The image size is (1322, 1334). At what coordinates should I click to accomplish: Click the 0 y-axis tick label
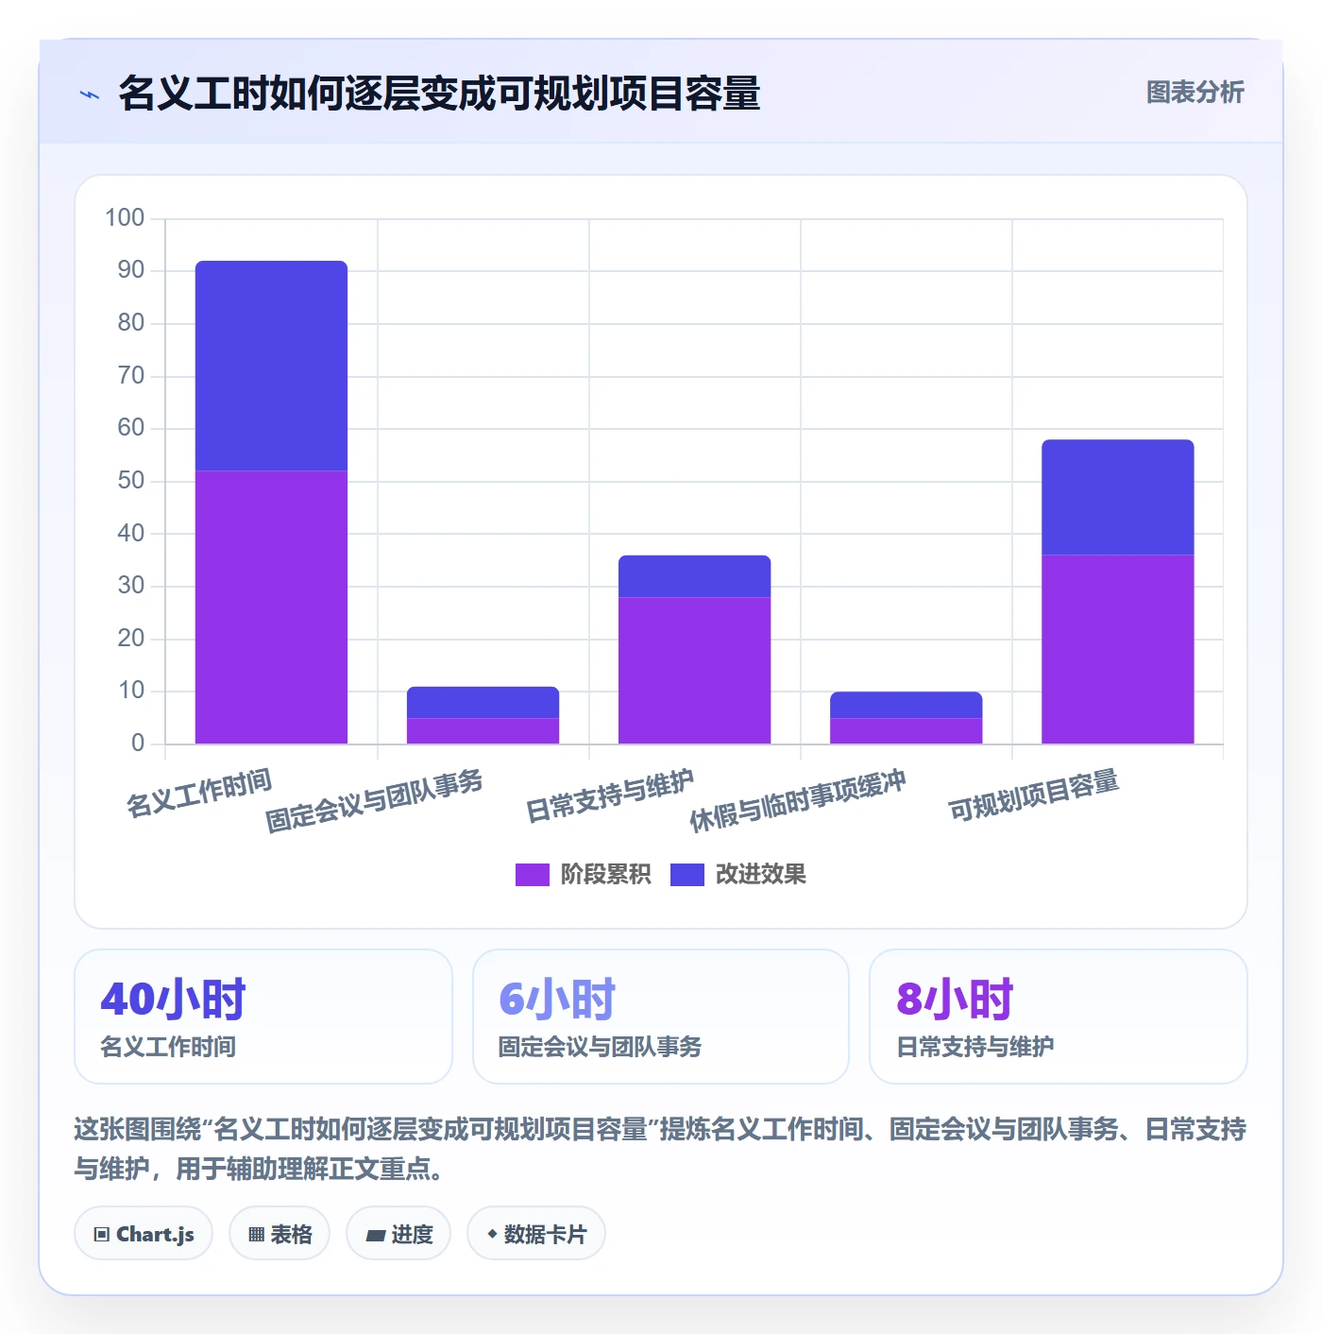click(x=138, y=744)
